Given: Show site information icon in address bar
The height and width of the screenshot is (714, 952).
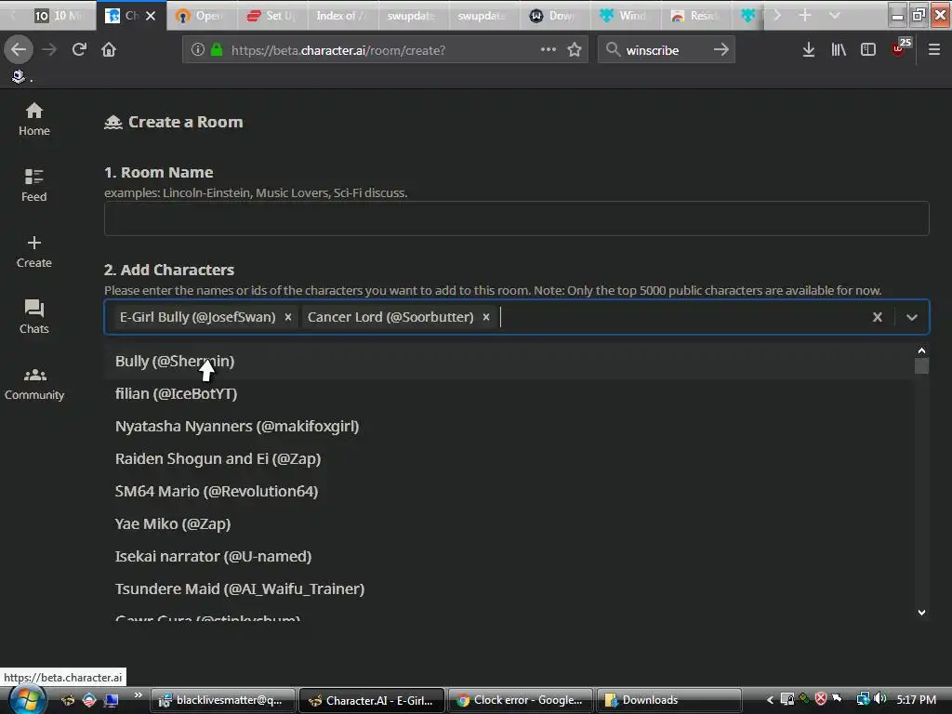Looking at the screenshot, I should click(197, 50).
